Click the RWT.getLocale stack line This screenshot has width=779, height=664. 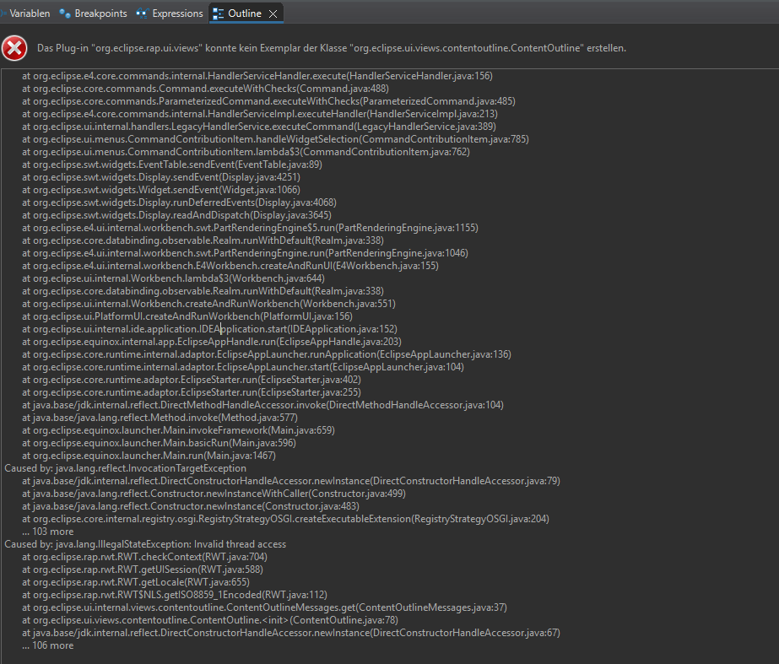136,582
